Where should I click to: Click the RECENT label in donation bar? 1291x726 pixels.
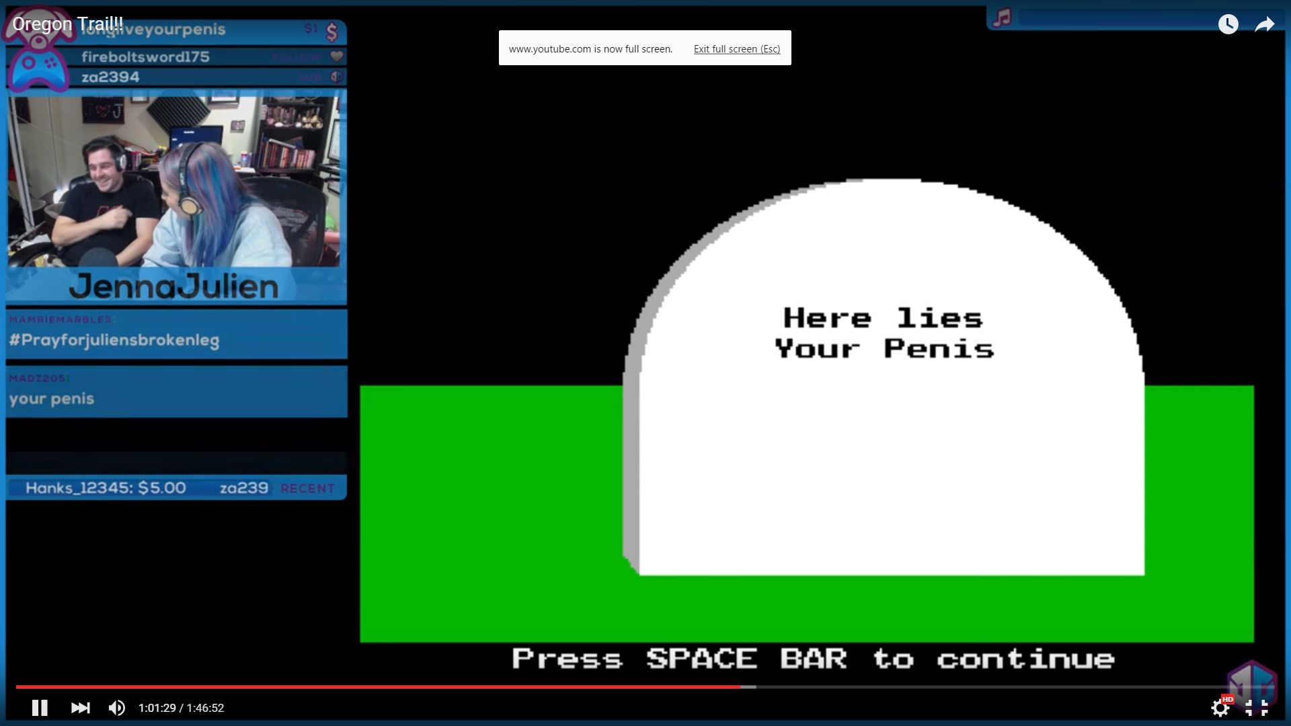tap(307, 489)
